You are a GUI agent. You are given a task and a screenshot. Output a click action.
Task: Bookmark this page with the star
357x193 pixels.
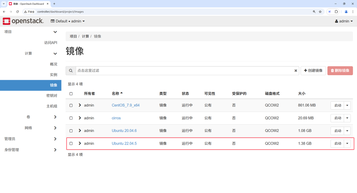(320, 12)
